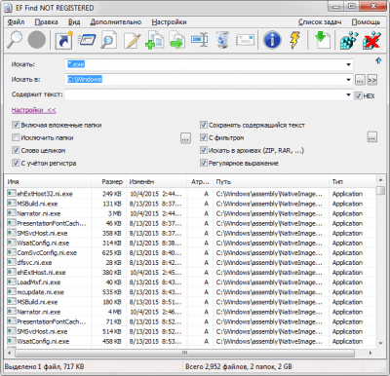Click the envelope send mail icon

pos(245,40)
